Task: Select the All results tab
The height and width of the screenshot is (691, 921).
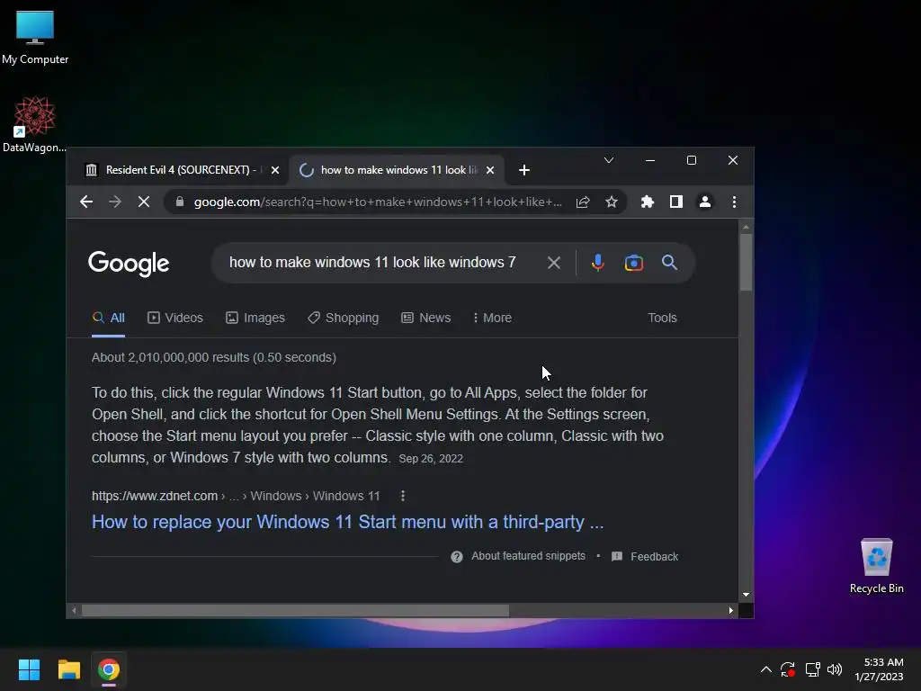Action: coord(109,318)
